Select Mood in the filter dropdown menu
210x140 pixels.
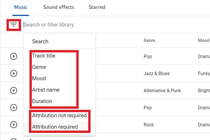(x=39, y=78)
